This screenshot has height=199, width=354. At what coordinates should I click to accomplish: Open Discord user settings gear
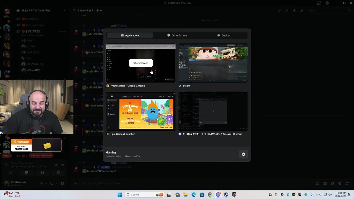[62, 183]
